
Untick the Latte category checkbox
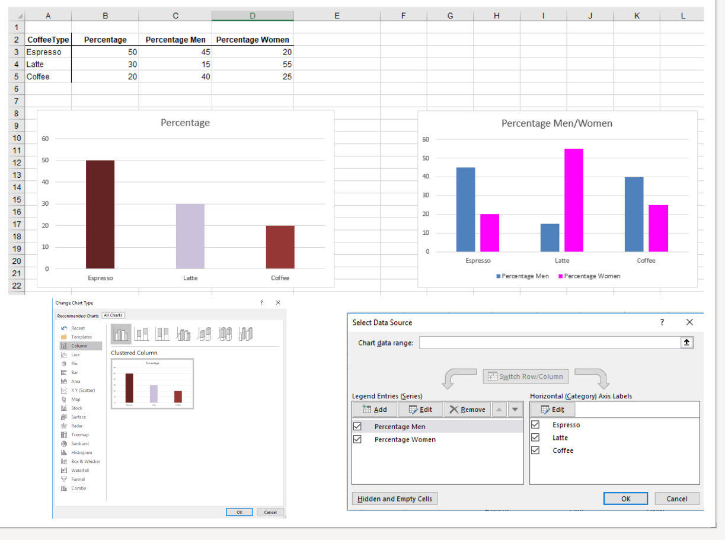pyautogui.click(x=535, y=437)
